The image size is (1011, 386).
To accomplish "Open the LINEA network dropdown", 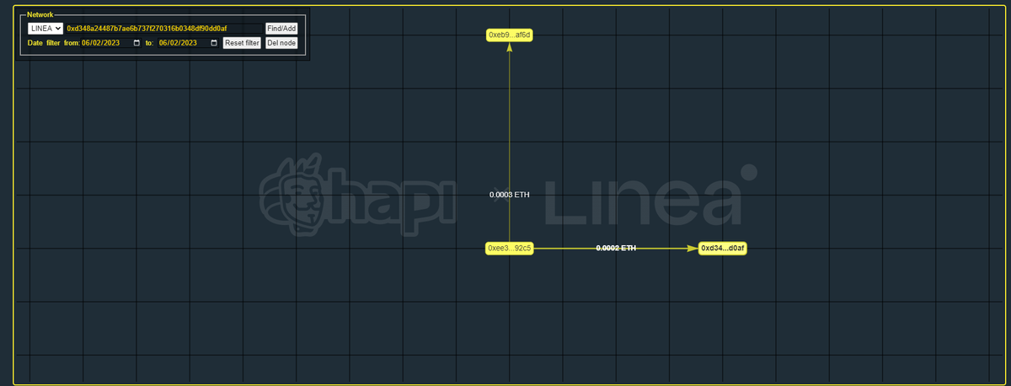I will (45, 29).
